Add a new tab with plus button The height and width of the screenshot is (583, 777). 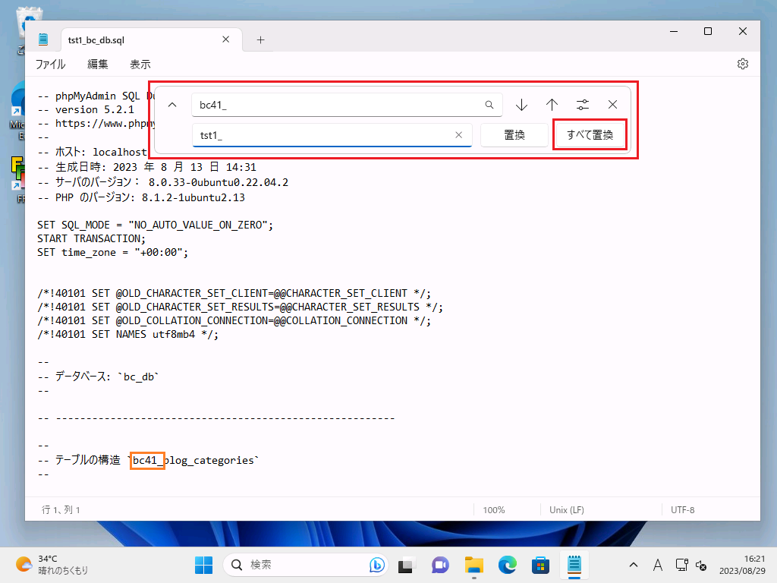pyautogui.click(x=260, y=40)
